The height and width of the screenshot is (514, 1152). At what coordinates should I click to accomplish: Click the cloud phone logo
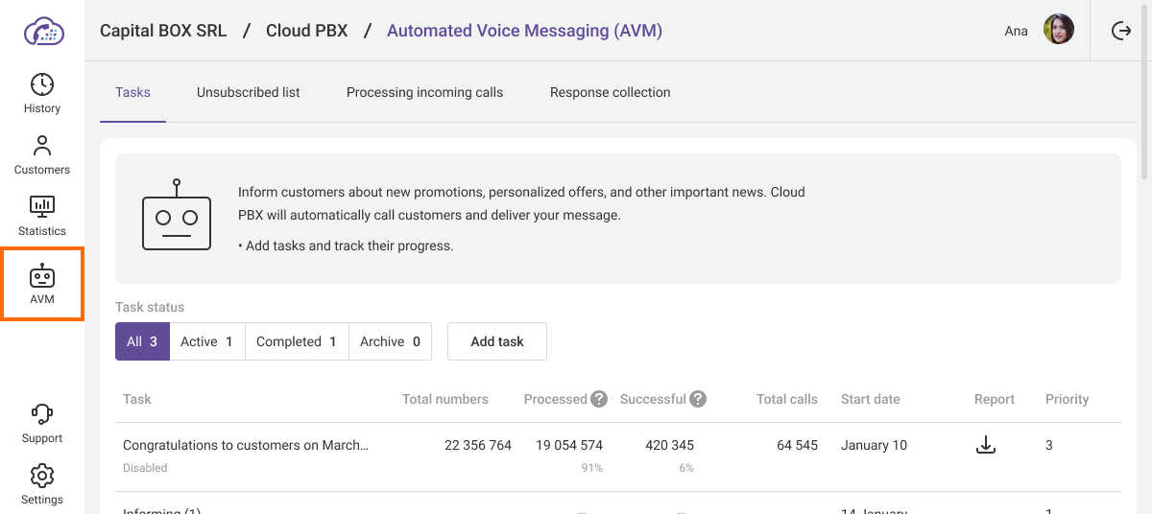coord(42,31)
